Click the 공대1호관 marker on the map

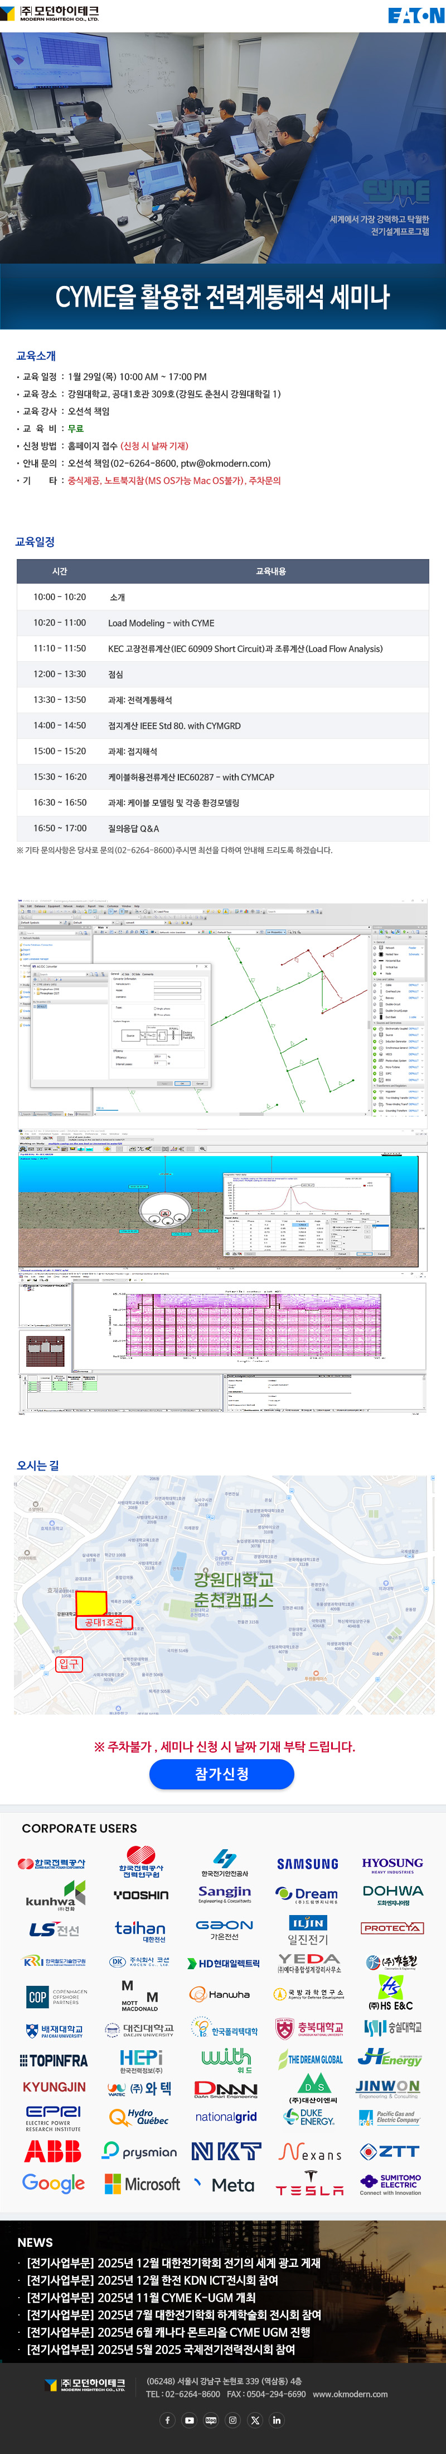pos(104,1621)
